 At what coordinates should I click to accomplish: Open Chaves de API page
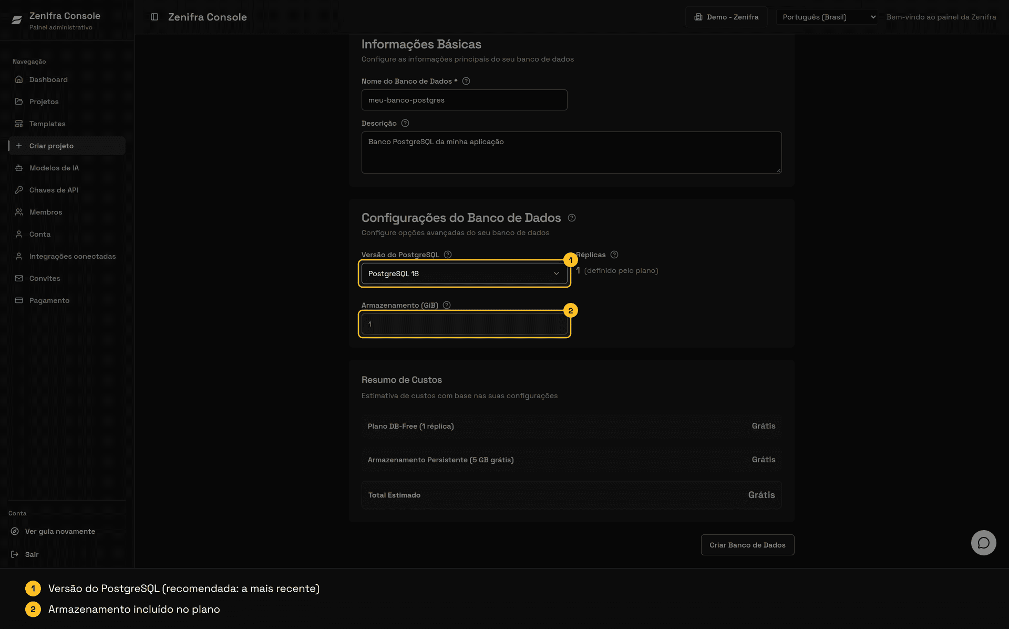tap(67, 190)
